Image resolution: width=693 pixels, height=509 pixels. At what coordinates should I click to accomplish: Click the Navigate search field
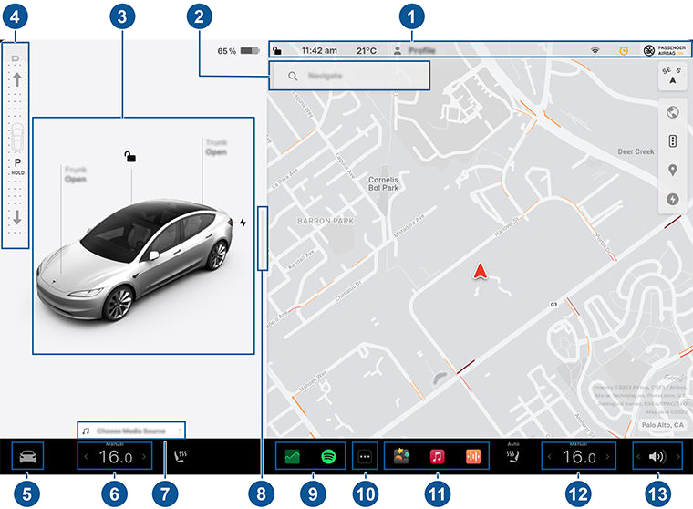pyautogui.click(x=349, y=76)
